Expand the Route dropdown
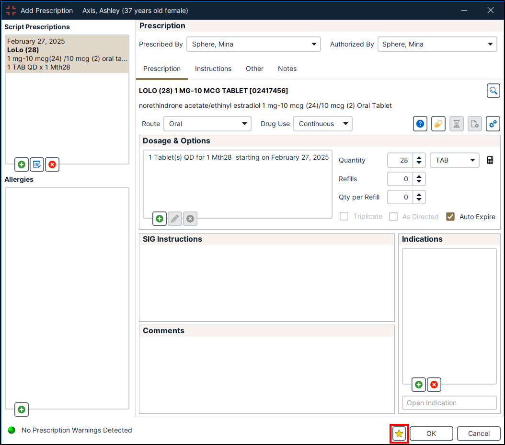 point(207,124)
